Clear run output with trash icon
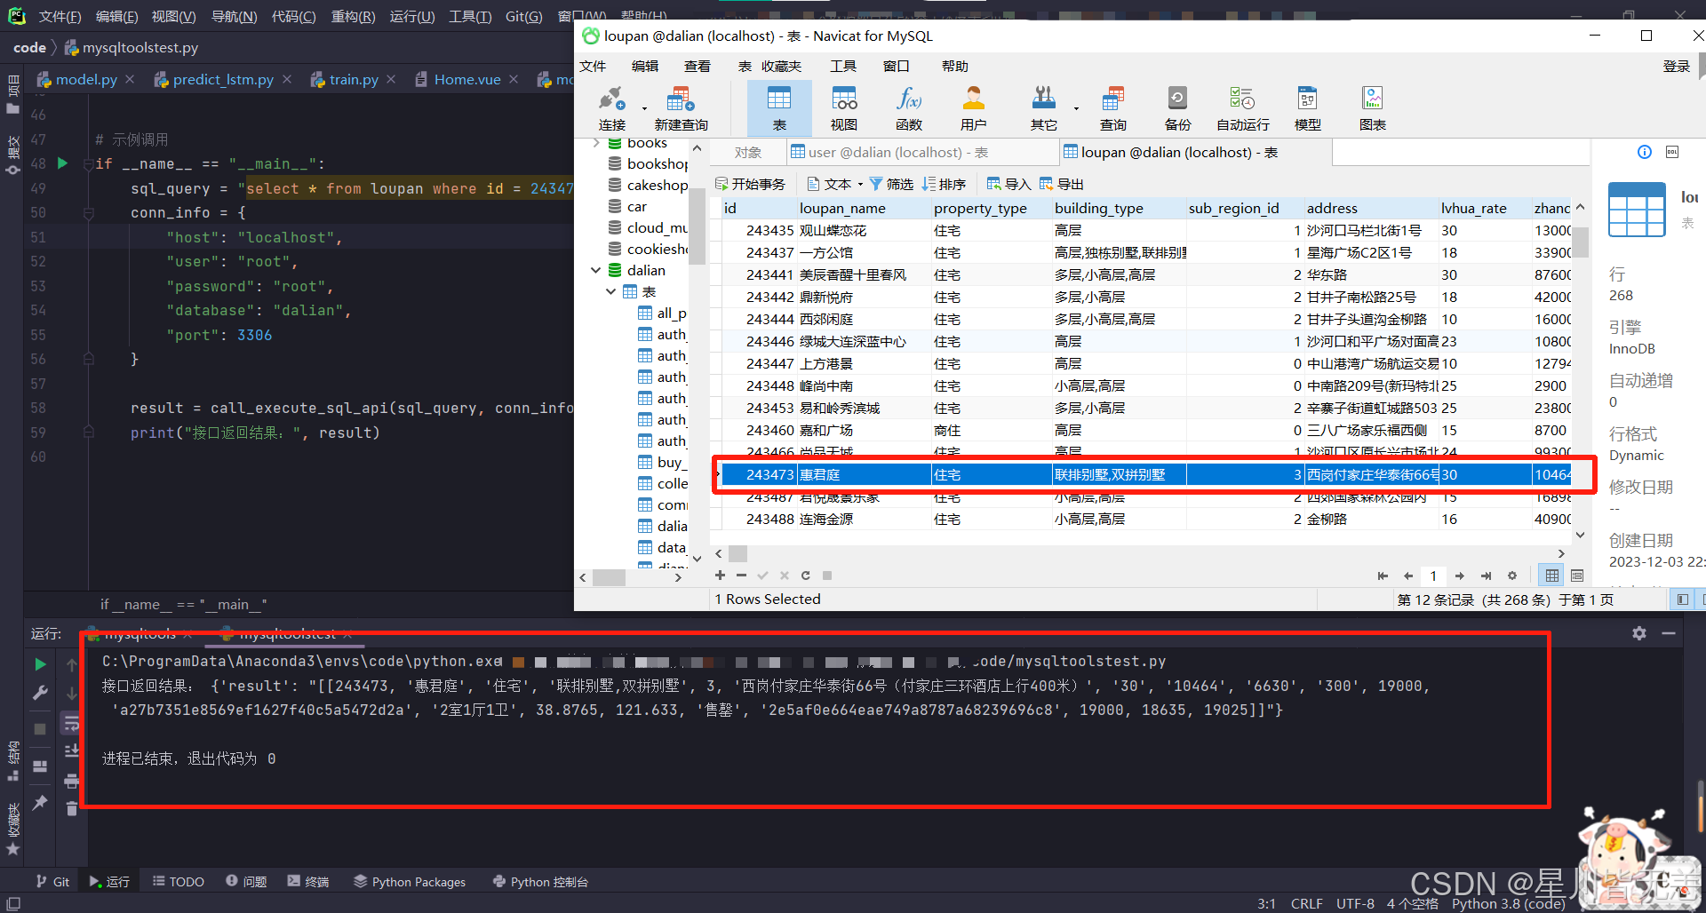This screenshot has height=913, width=1706. click(x=72, y=808)
